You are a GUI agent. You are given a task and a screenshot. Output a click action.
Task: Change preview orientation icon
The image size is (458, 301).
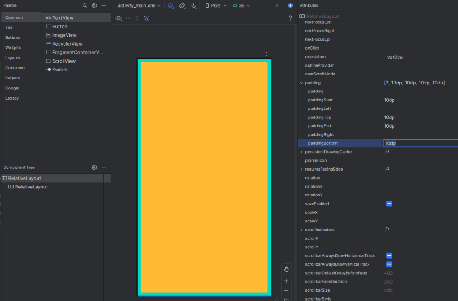182,5
